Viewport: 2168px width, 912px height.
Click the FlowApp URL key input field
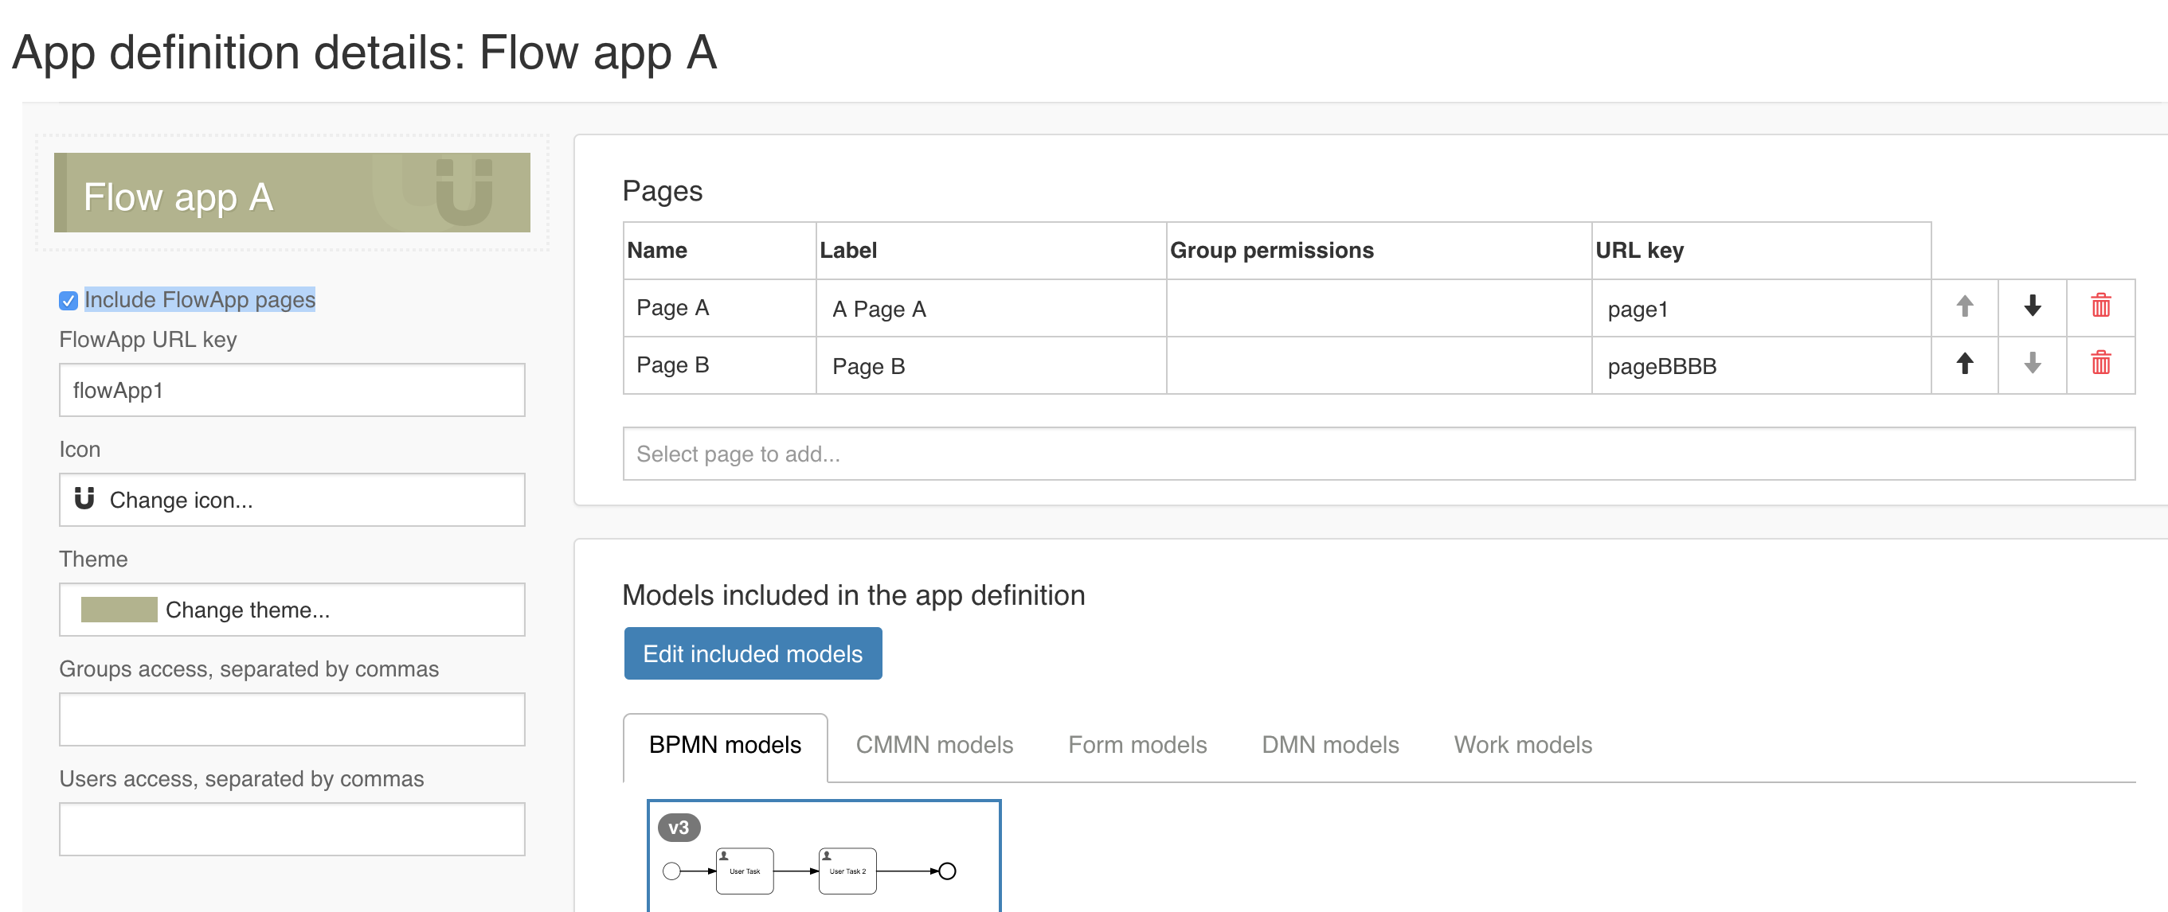pyautogui.click(x=292, y=389)
